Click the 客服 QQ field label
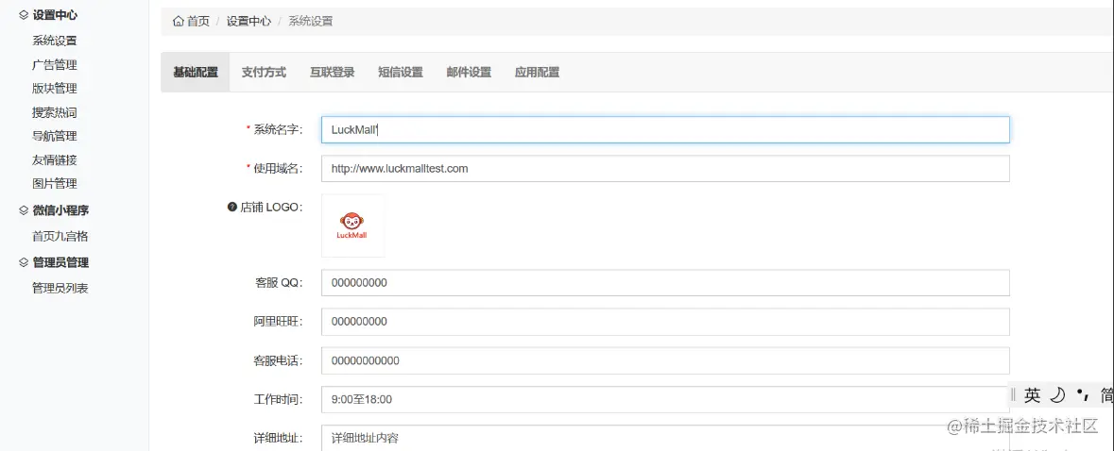Screen dimensions: 1114x451 280,282
